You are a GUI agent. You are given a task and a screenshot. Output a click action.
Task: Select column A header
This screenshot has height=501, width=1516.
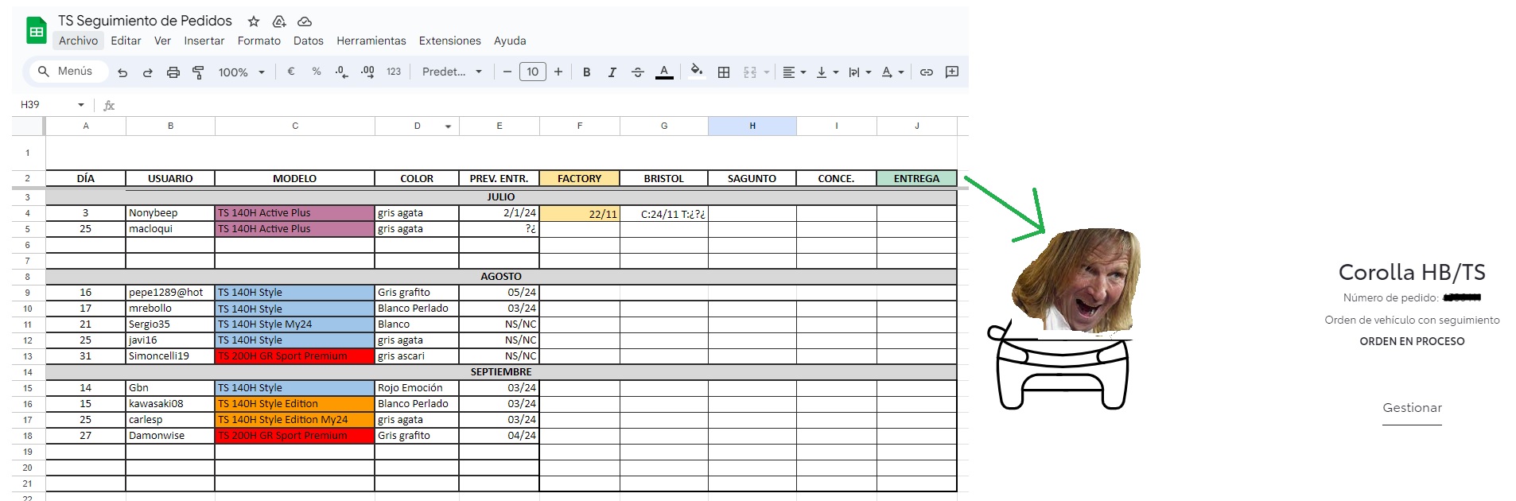click(86, 126)
